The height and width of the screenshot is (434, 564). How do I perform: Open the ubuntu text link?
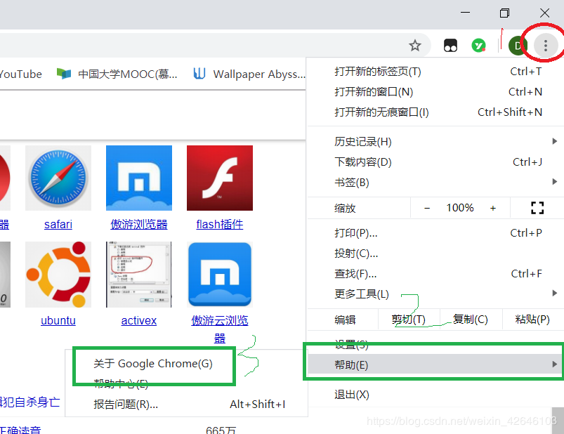click(58, 320)
